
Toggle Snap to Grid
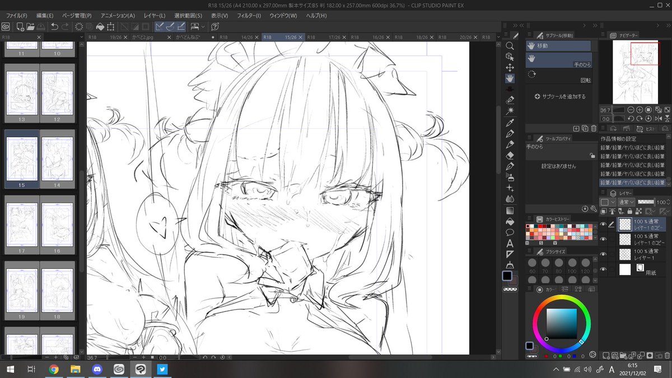181,26
